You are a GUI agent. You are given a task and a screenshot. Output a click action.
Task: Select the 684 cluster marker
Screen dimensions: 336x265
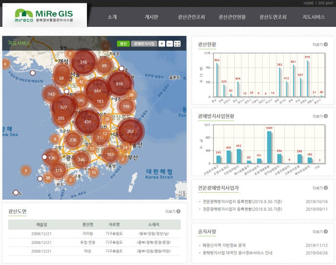[x=97, y=91]
